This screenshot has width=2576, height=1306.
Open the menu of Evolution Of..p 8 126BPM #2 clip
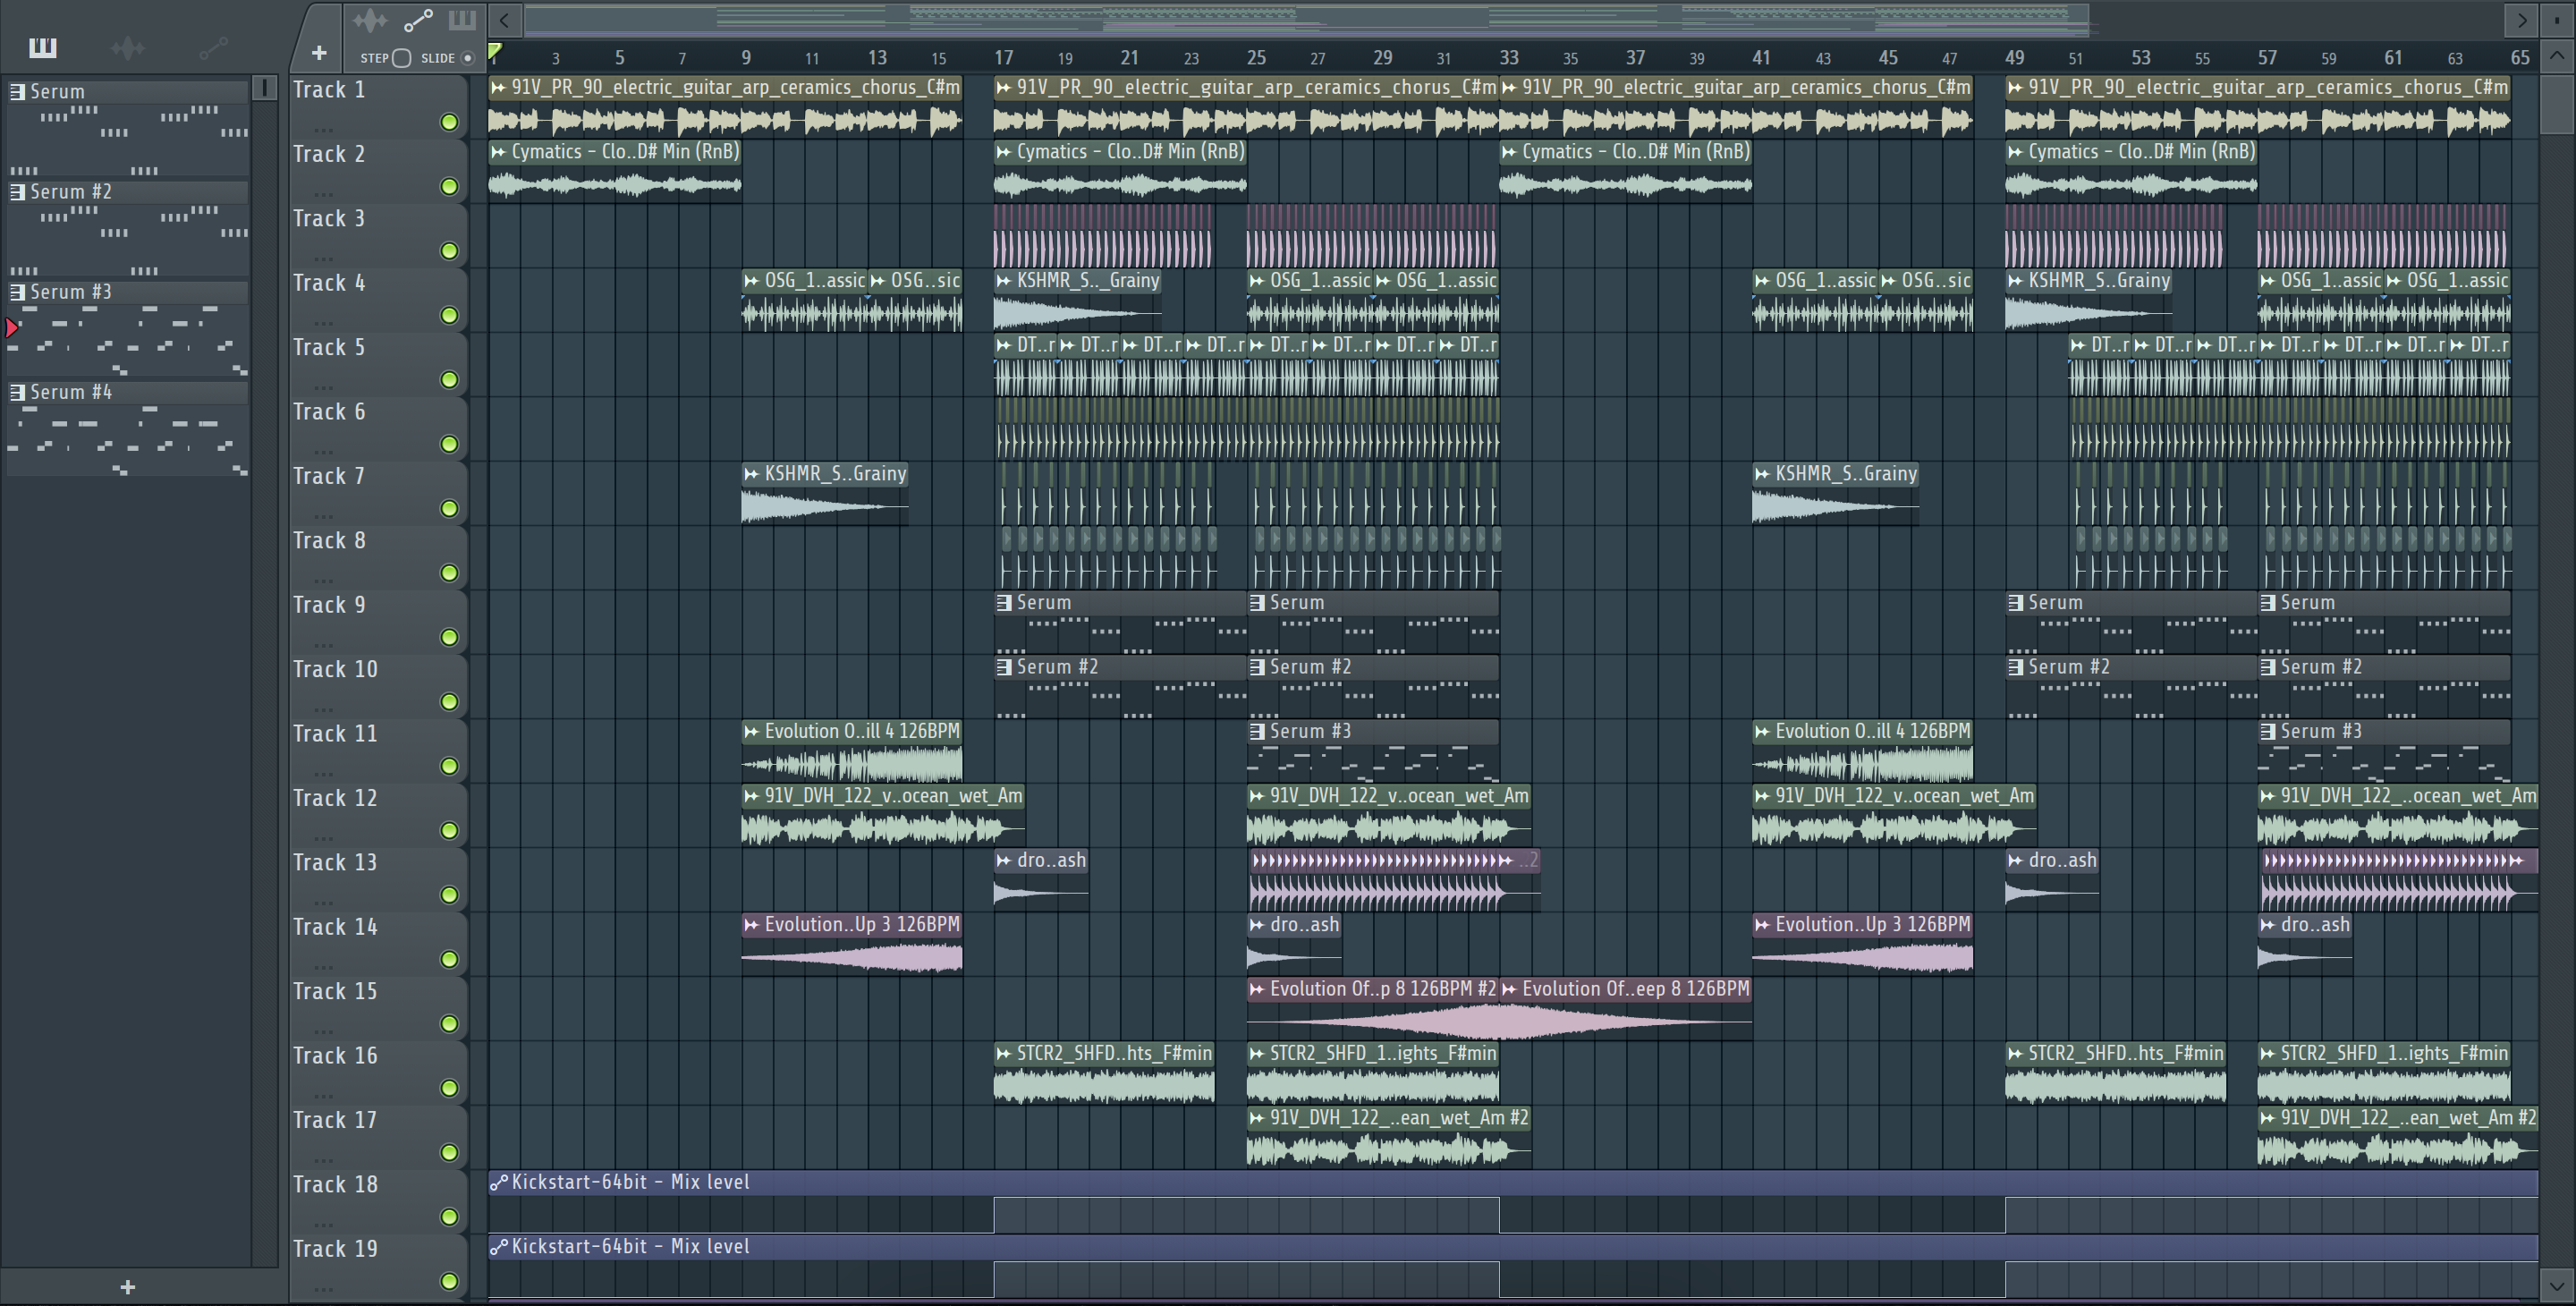tap(1257, 989)
